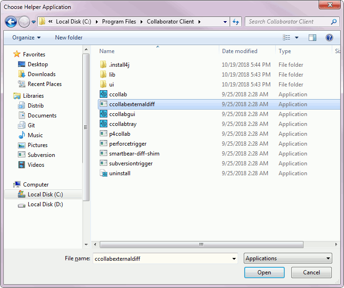Open the address bar history dropdown

(x=225, y=22)
